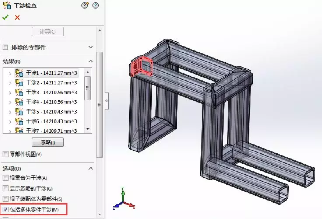The image size is (322, 219).
Task: Expand the 干涉5 tree arrow
Action: pyautogui.click(x=10, y=112)
